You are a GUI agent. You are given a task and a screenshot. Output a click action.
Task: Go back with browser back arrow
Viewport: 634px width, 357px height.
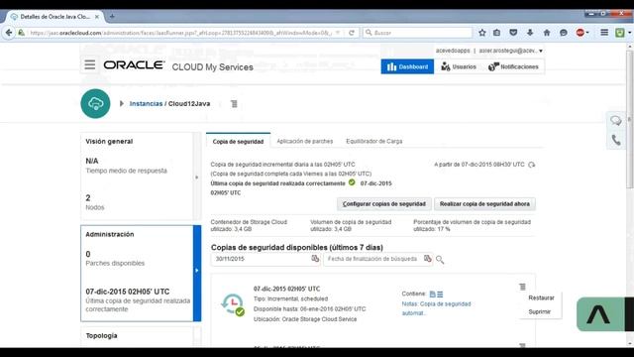[9, 33]
